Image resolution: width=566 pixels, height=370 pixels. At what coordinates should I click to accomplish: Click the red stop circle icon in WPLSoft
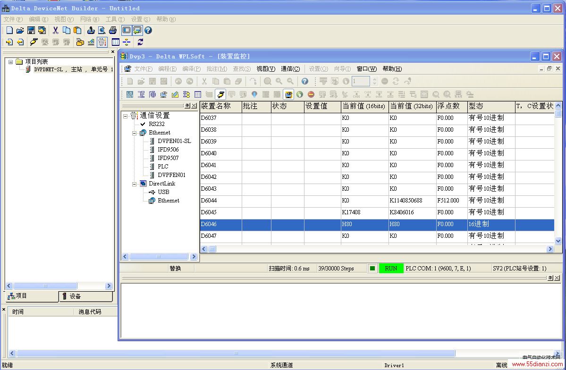(311, 94)
